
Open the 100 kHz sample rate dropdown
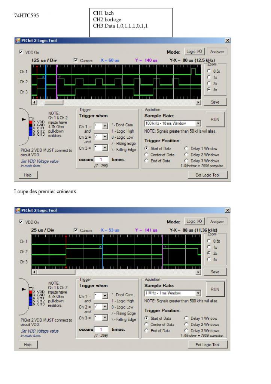198,123
